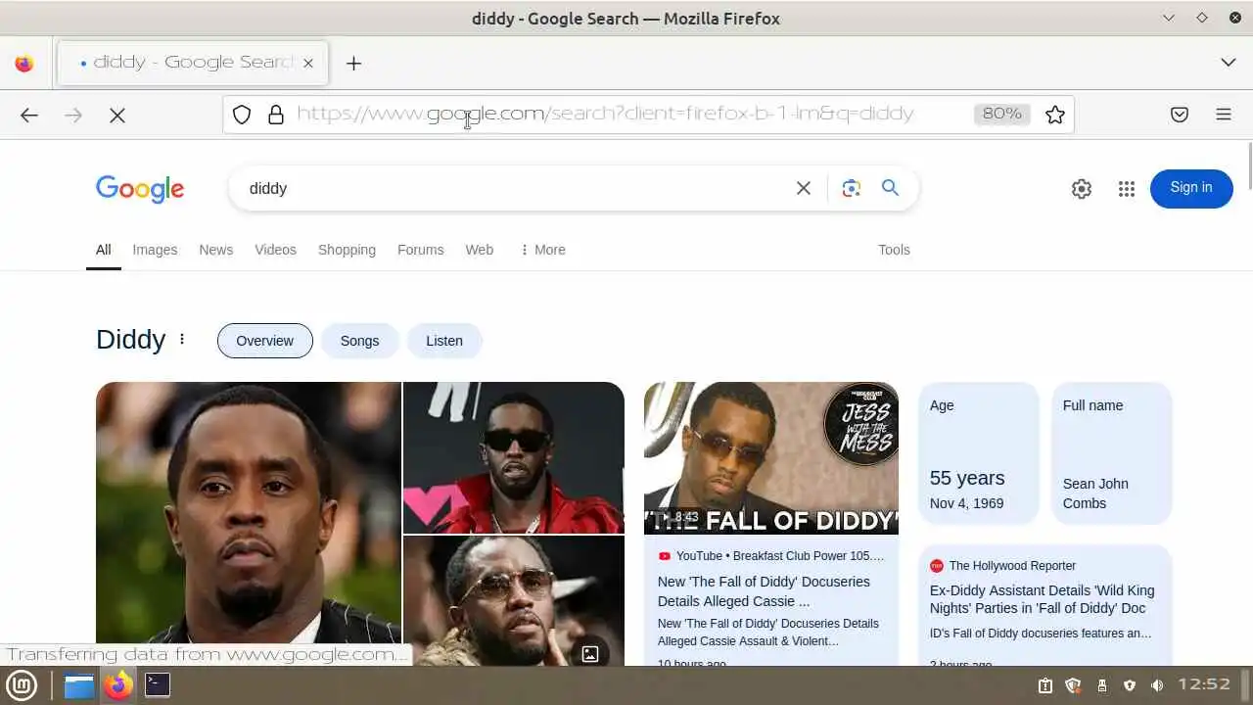Open tracking protection shield icon

[242, 115]
